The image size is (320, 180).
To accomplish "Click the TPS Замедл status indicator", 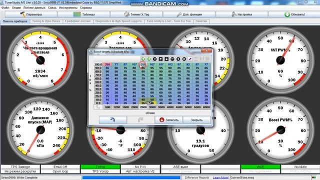I will [20, 166].
